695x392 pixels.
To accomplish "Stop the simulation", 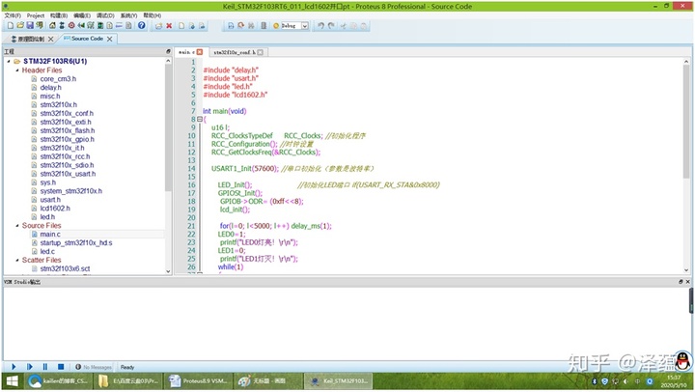I will point(61,367).
